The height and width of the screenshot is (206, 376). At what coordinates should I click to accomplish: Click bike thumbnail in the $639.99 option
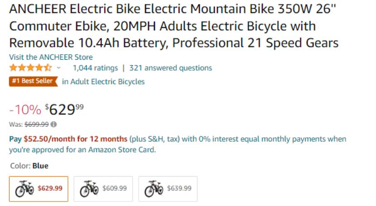tap(154, 188)
